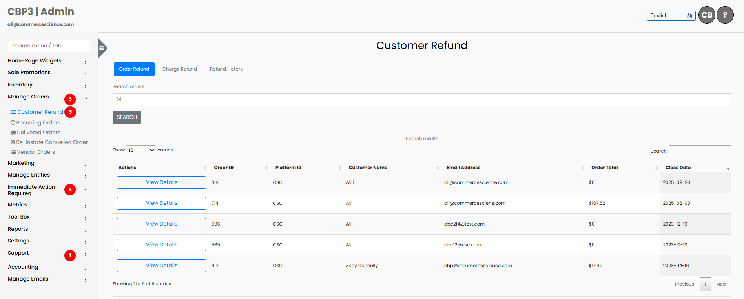
Task: Sort table by Close Date arrow
Action: click(728, 168)
